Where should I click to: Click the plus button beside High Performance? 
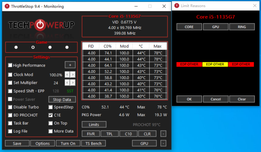tap(70, 65)
